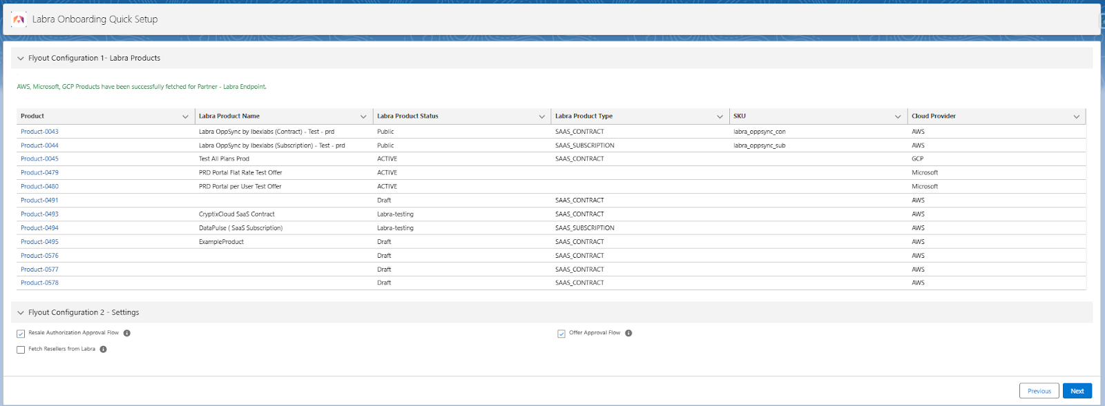Show info icon for Offer Approval Flow
1105x406 pixels.
click(x=628, y=333)
